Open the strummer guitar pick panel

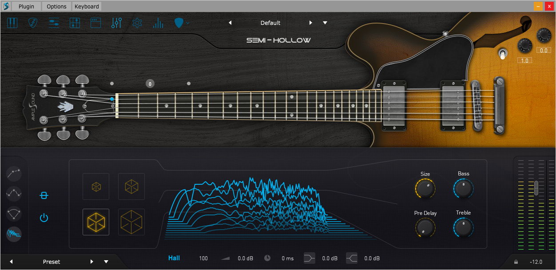(33, 23)
